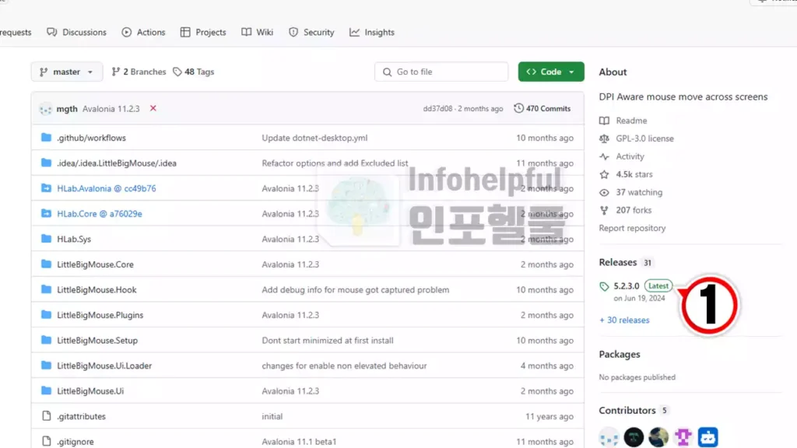Click the folder icon beside LittleBigMouse.Hook
This screenshot has width=797, height=448.
tap(46, 289)
